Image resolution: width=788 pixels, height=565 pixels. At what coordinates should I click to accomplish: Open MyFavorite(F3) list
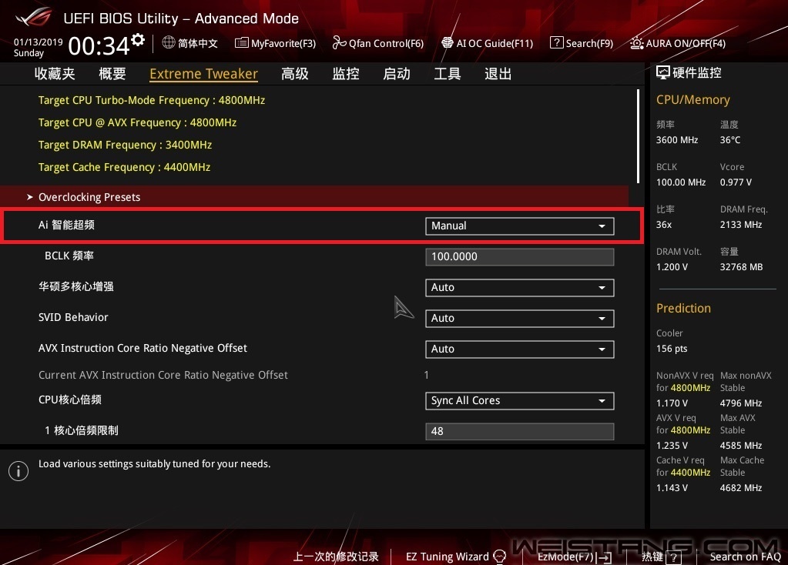click(276, 43)
